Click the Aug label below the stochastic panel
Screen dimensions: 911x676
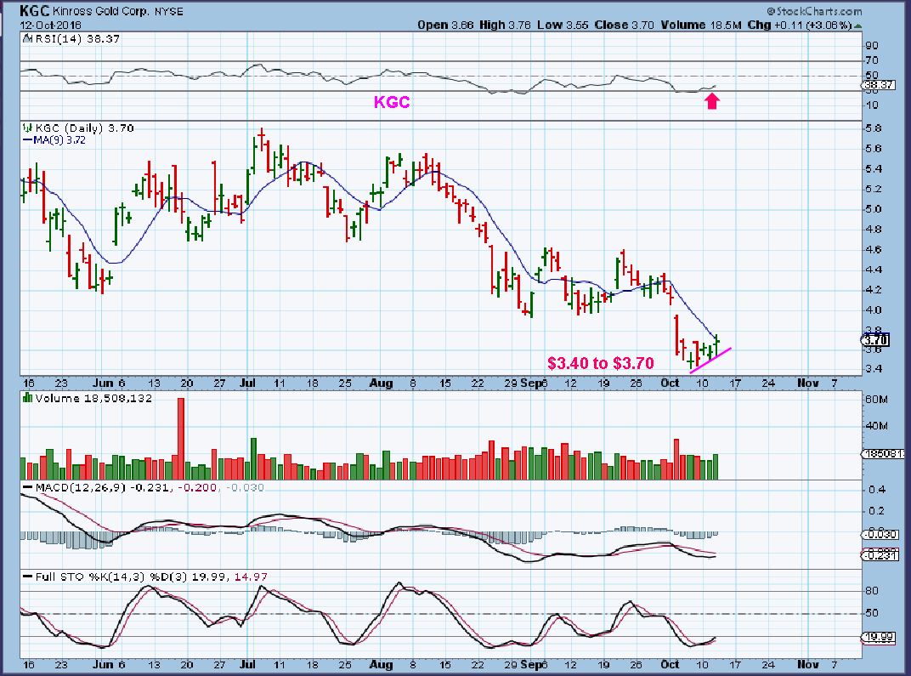tap(381, 664)
